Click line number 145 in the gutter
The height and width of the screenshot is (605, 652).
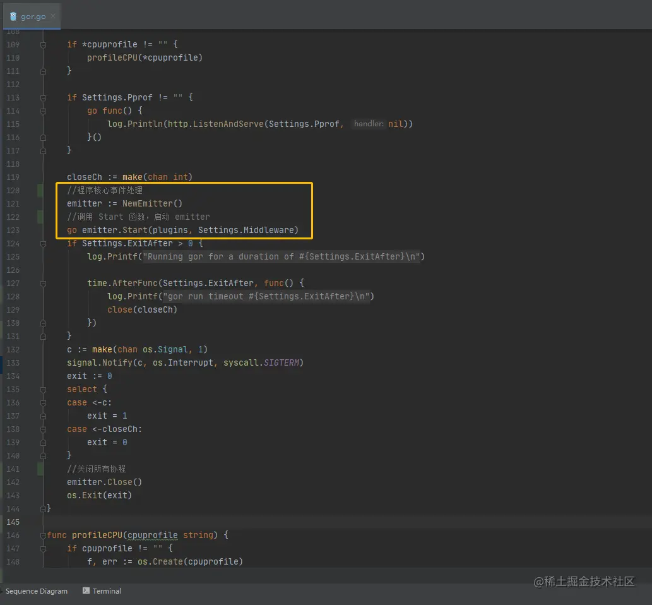point(13,522)
